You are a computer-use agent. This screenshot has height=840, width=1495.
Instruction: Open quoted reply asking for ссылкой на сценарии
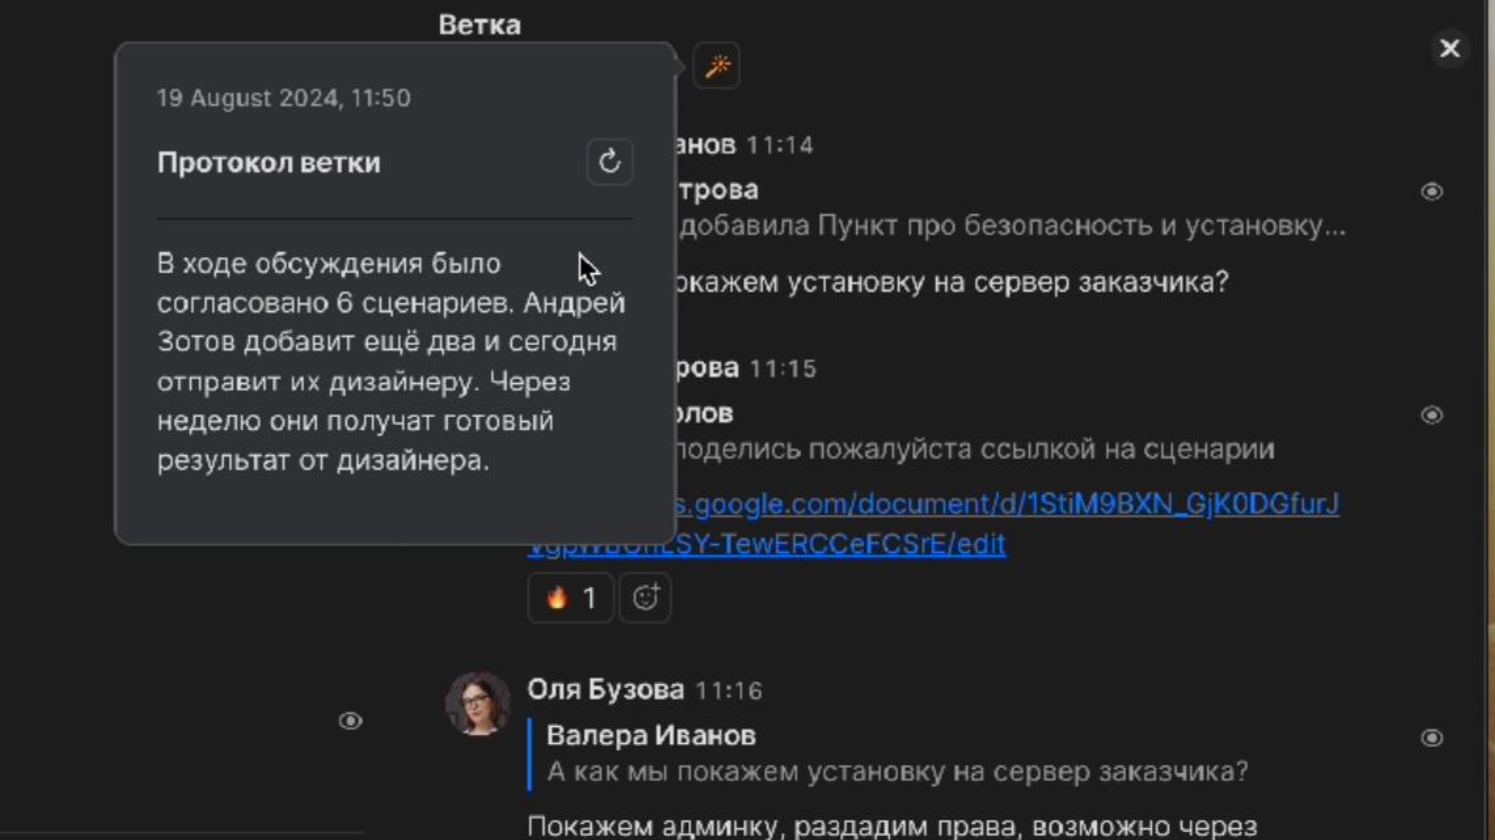(975, 449)
